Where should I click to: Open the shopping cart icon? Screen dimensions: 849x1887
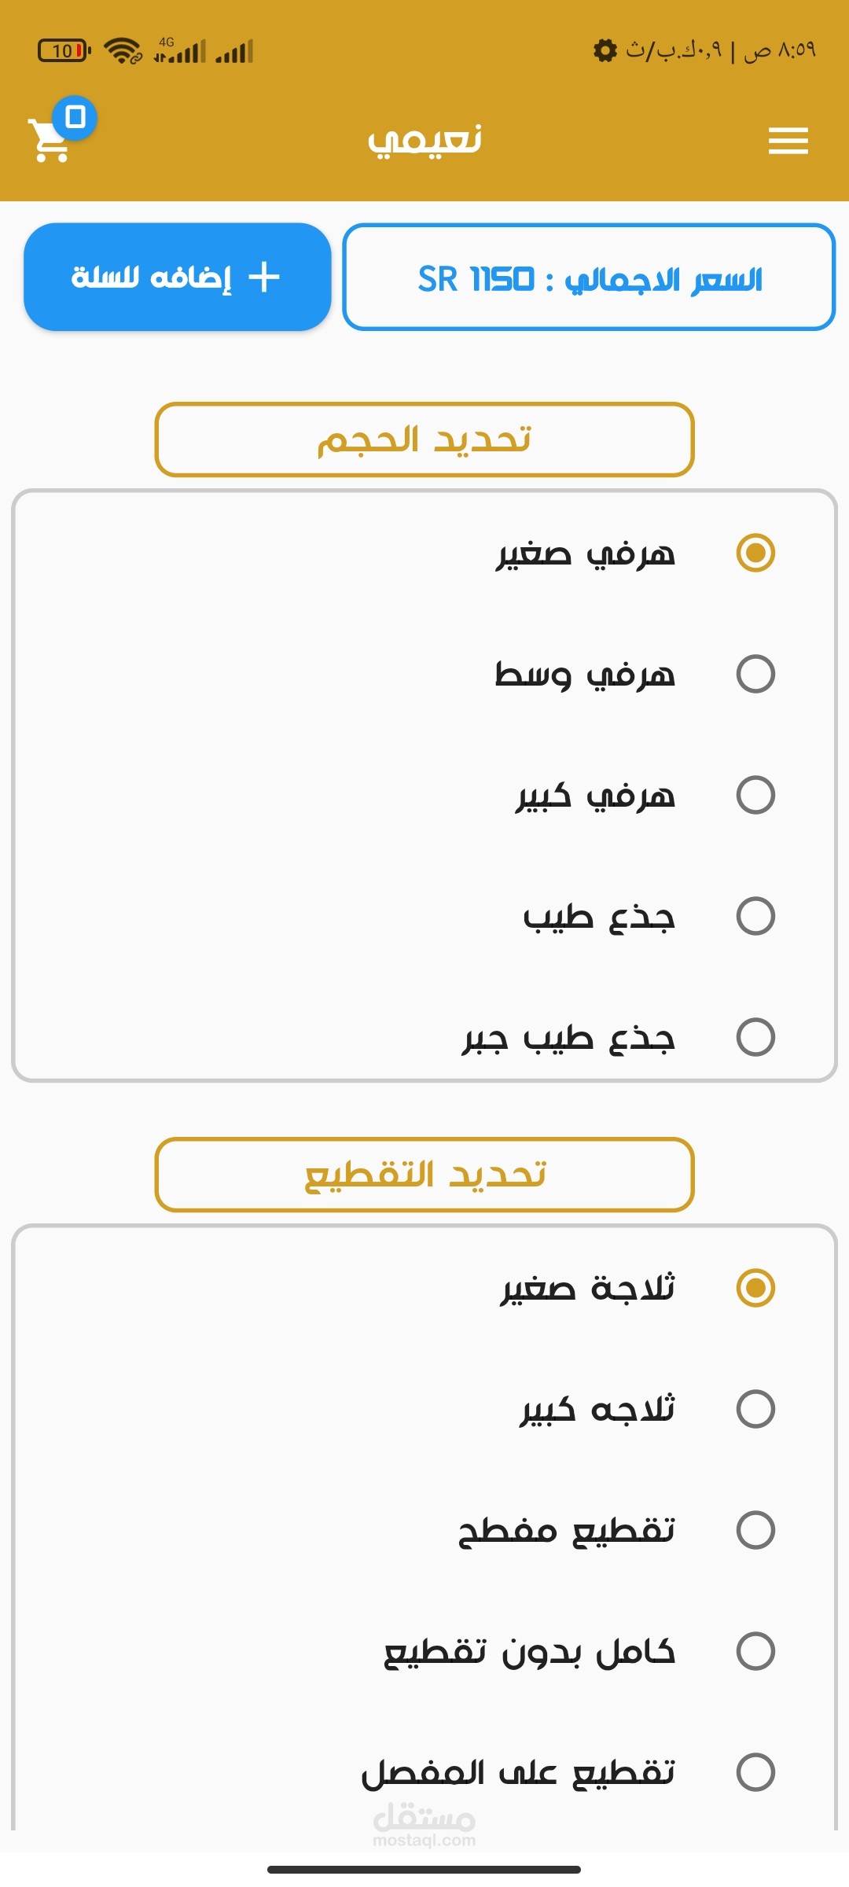(x=49, y=142)
